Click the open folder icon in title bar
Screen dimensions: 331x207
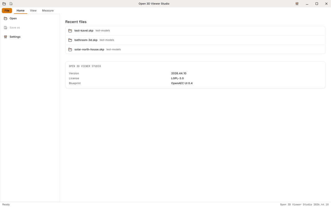point(4,4)
